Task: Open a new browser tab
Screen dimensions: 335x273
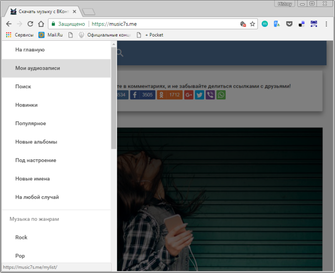Action: [89, 12]
